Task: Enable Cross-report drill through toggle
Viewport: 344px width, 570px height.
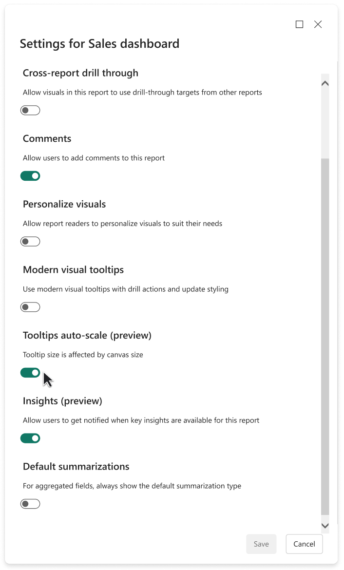Action: [x=30, y=111]
